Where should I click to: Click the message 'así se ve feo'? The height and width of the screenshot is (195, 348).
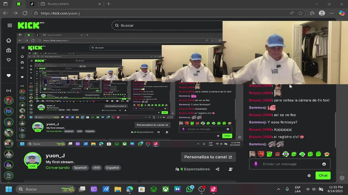285,115
